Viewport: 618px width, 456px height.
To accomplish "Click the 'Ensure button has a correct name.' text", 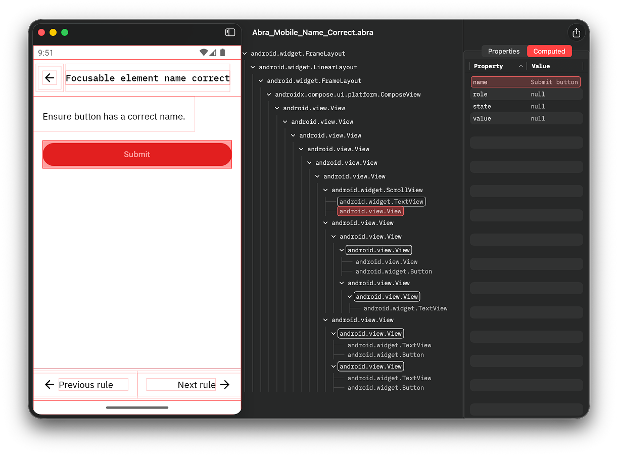I will (114, 116).
